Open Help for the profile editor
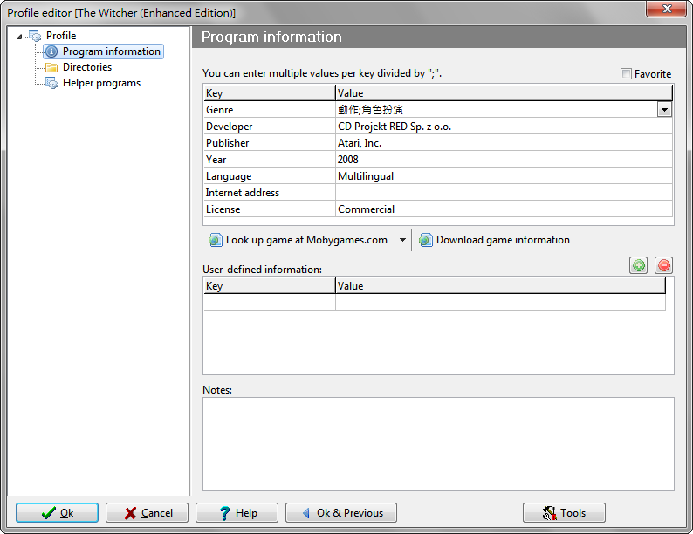This screenshot has width=693, height=534. tap(237, 513)
